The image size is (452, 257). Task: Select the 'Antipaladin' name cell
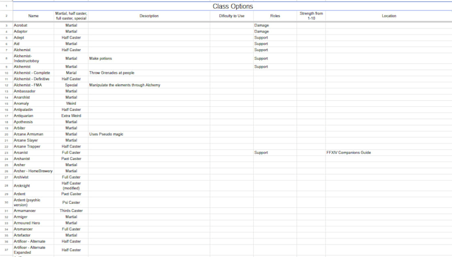tap(33, 110)
